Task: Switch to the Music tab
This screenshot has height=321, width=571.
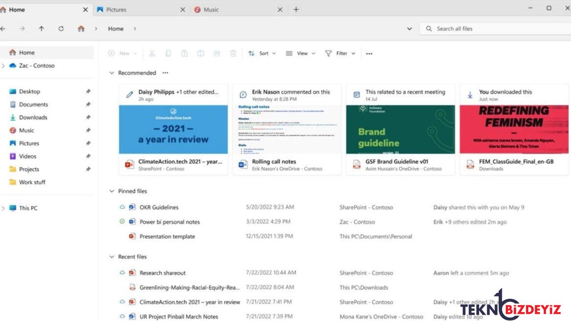Action: pyautogui.click(x=238, y=9)
